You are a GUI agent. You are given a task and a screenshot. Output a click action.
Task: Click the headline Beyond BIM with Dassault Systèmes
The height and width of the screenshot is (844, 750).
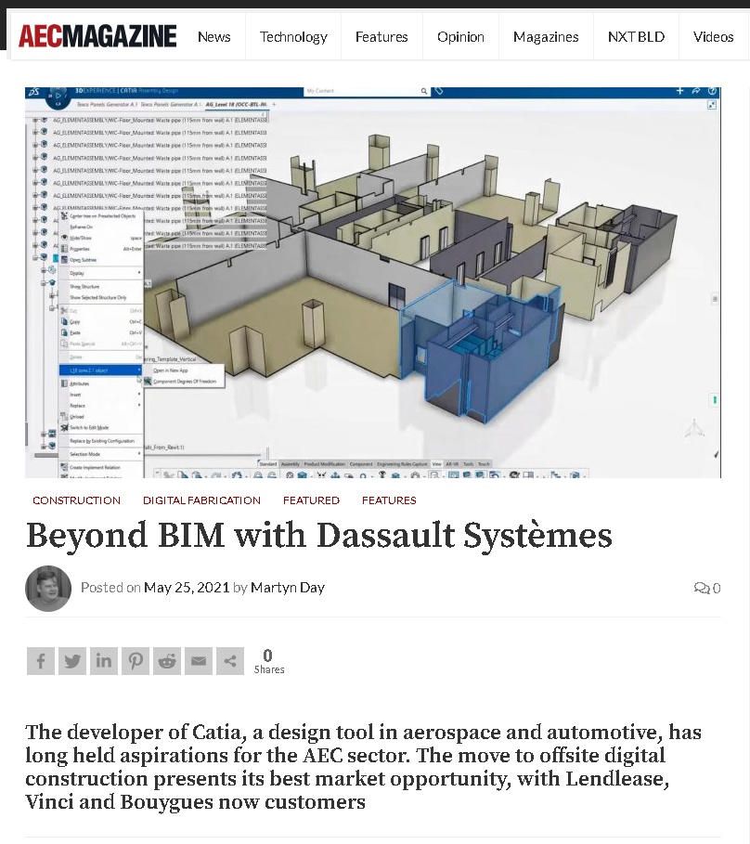pos(319,535)
